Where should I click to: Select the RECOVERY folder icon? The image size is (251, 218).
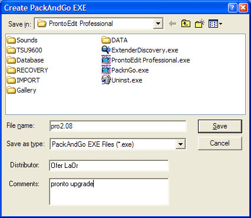(x=11, y=70)
